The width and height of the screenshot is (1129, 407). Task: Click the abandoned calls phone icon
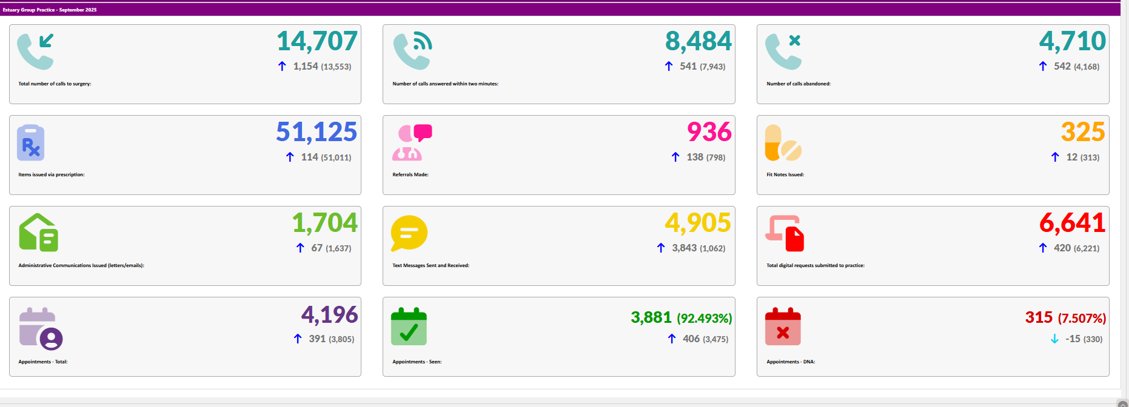click(x=783, y=51)
